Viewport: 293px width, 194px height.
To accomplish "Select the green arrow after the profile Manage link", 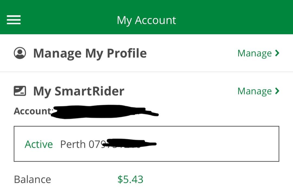I will tap(277, 53).
